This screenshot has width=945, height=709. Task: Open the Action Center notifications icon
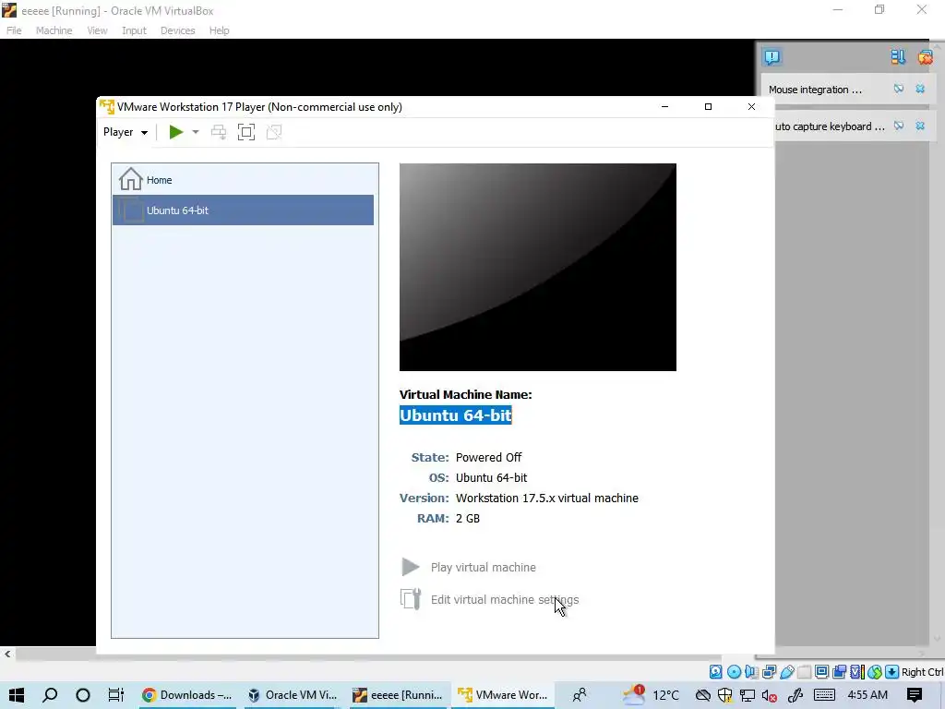click(915, 695)
